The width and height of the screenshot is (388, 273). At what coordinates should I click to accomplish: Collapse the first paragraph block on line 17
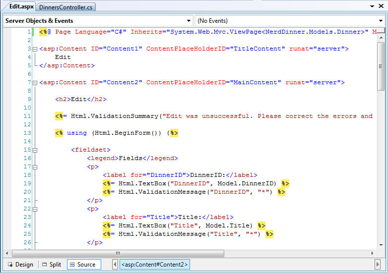(x=34, y=167)
